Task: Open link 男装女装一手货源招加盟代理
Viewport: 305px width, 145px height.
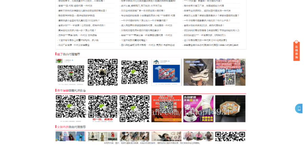Action: point(146,35)
